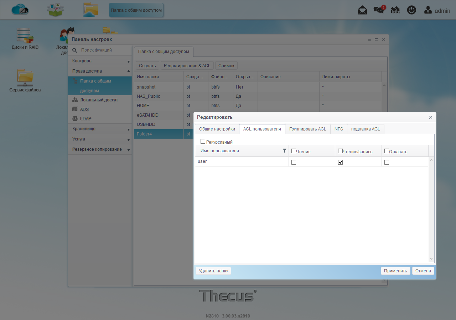
Task: Switch to 'ACL пользователя' tab
Action: click(x=262, y=129)
